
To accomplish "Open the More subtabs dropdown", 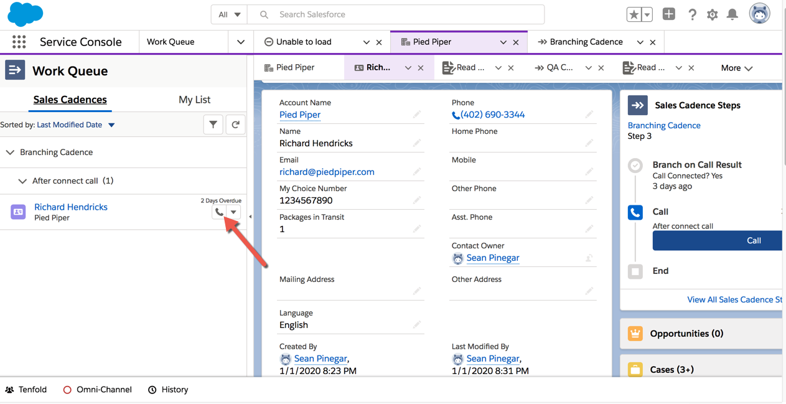I will [x=737, y=68].
